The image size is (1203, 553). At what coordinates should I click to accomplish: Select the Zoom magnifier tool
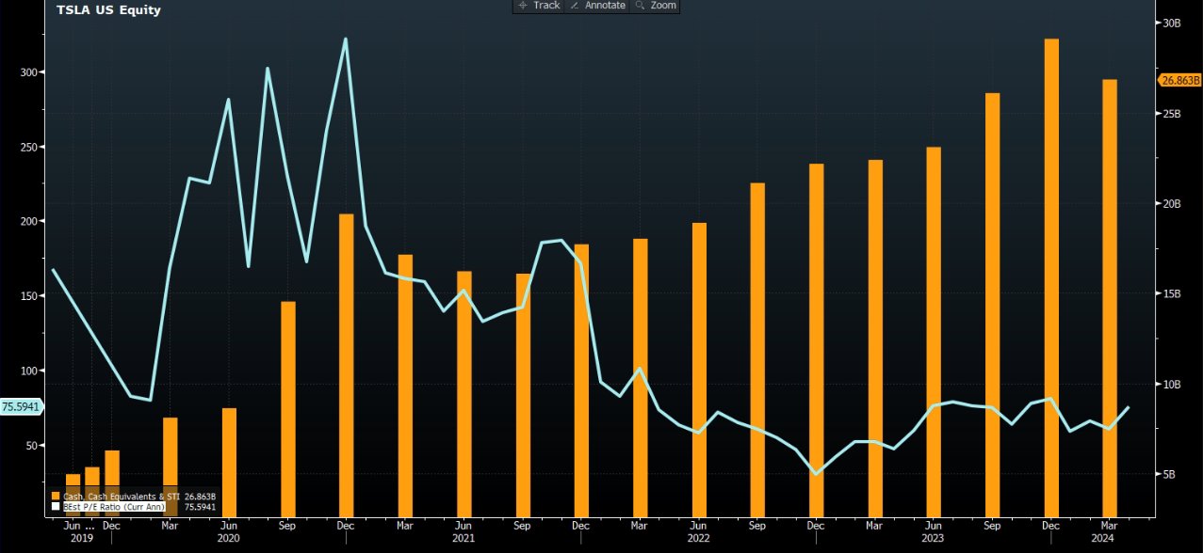656,6
